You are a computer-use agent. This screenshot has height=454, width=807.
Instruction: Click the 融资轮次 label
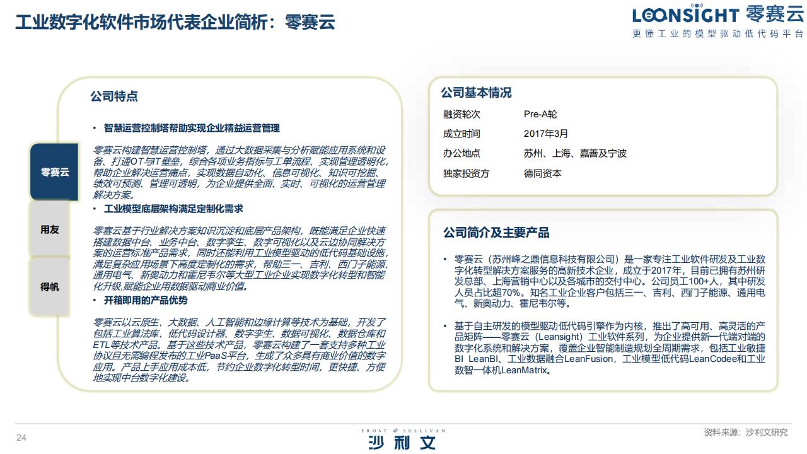pos(462,114)
